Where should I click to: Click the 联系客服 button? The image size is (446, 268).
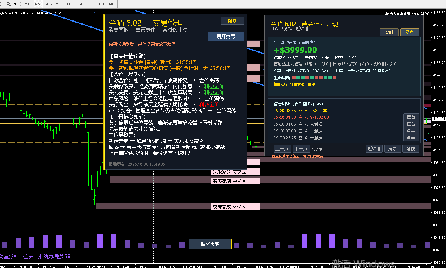coord(210,244)
